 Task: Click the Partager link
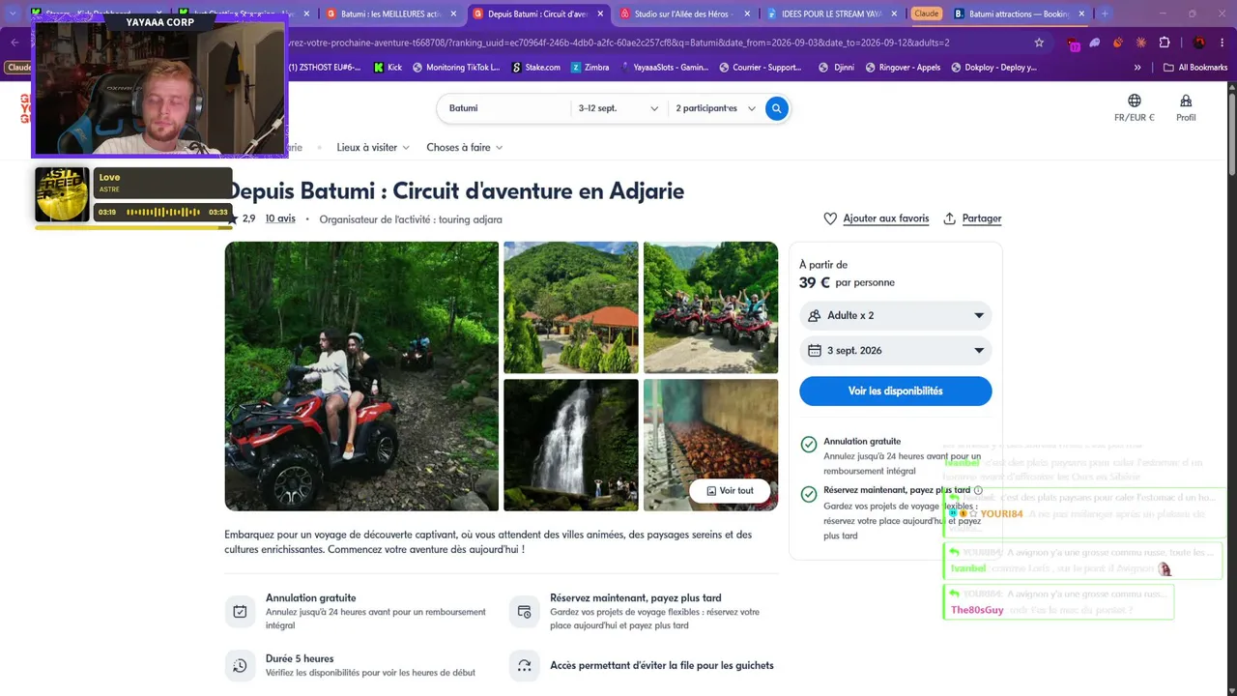(x=982, y=218)
